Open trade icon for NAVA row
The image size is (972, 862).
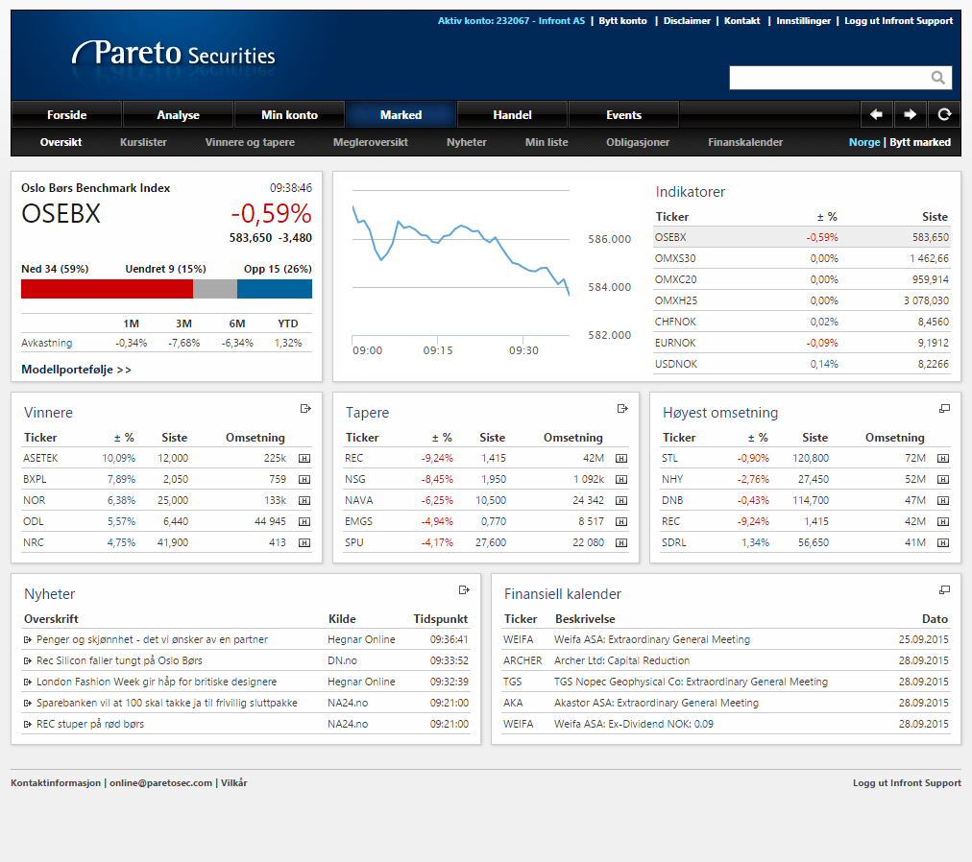tap(621, 501)
